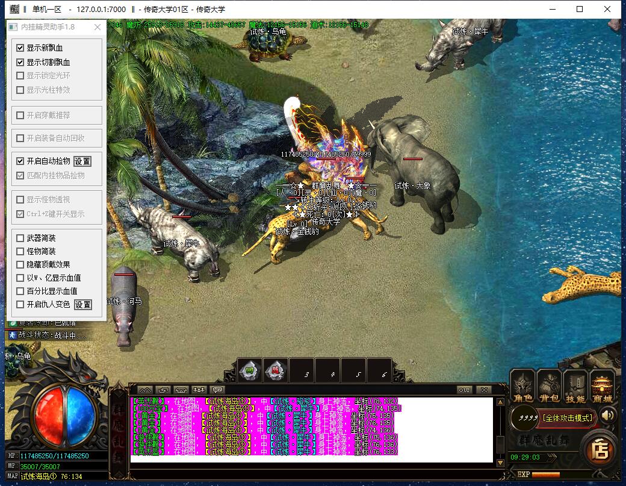Viewport: 626px width, 486px height.
Task: Click the 道术:12156-15148 stat text
Action: click(339, 25)
